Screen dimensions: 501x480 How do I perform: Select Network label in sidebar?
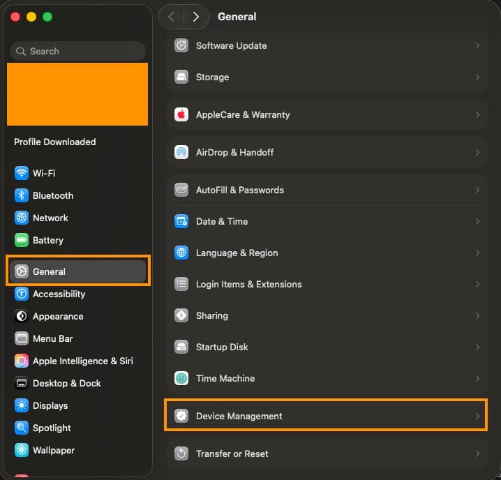(50, 218)
